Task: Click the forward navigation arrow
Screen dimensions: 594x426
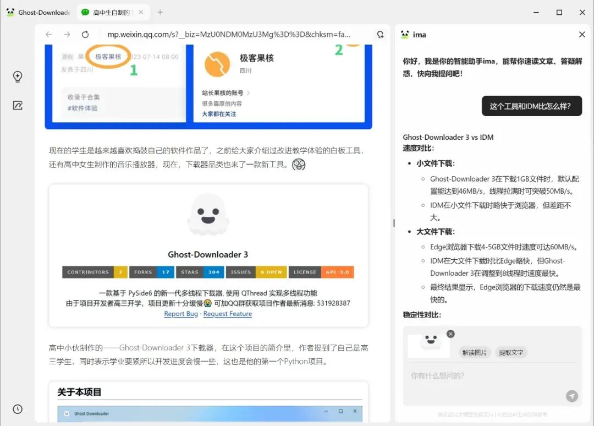Action: [66, 34]
